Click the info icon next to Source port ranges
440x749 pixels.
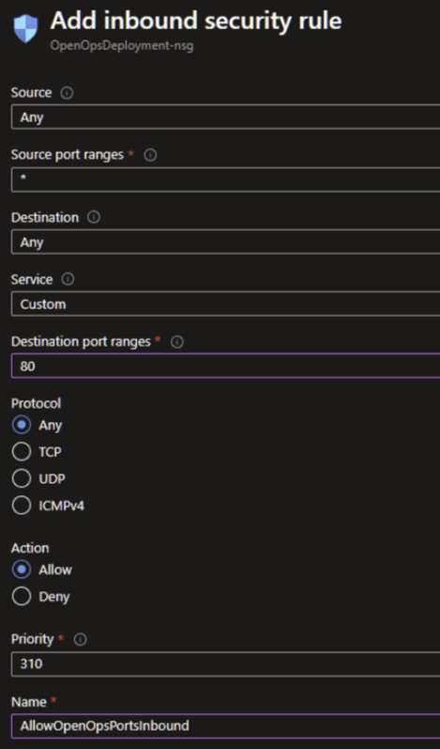150,155
